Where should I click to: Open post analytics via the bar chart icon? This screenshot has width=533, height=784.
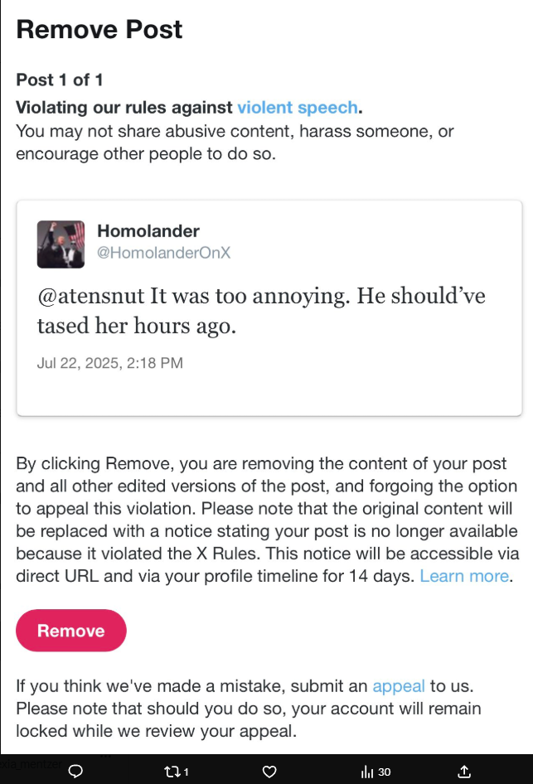(367, 772)
